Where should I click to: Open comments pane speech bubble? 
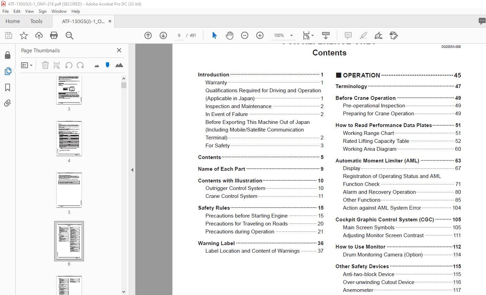point(482,21)
